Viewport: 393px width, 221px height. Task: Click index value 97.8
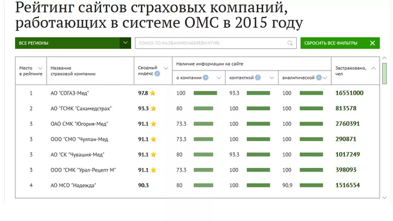pos(143,93)
